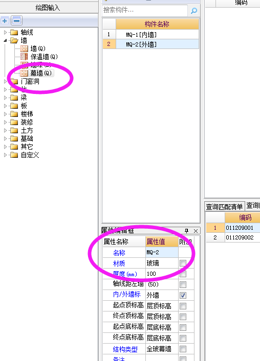This screenshot has width=260, height=361.
Task: Click the 幕墙 (Q) icon
Action: (x=24, y=73)
